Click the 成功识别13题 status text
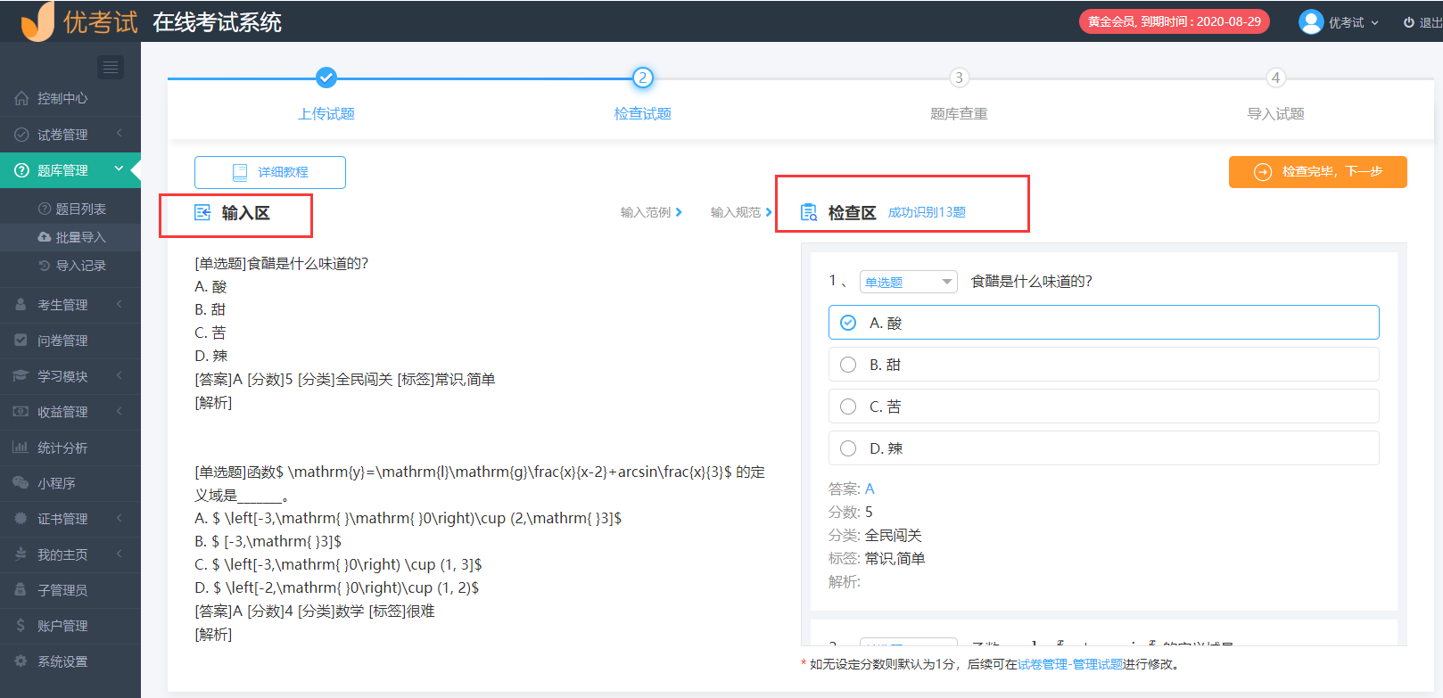1443x698 pixels. coord(927,212)
